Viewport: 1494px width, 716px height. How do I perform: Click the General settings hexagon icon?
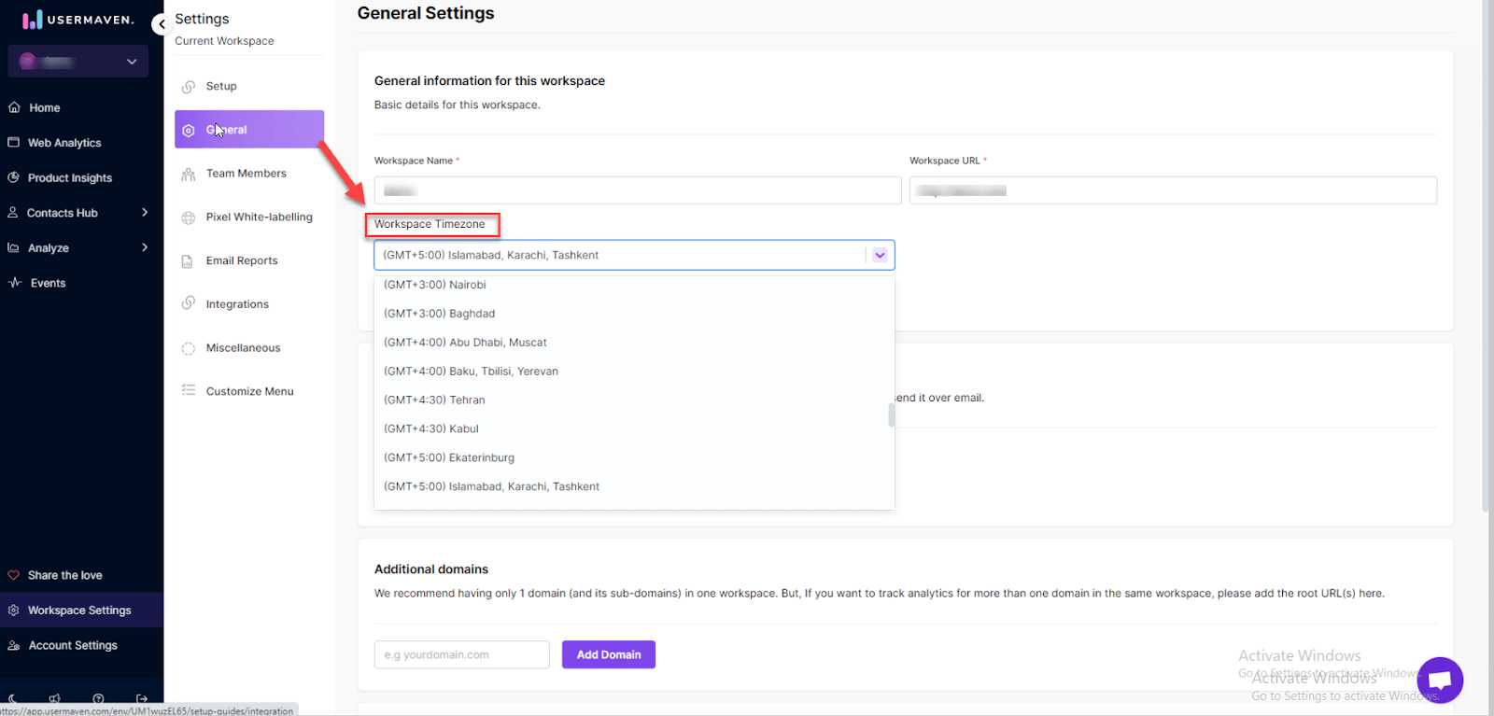pos(189,131)
